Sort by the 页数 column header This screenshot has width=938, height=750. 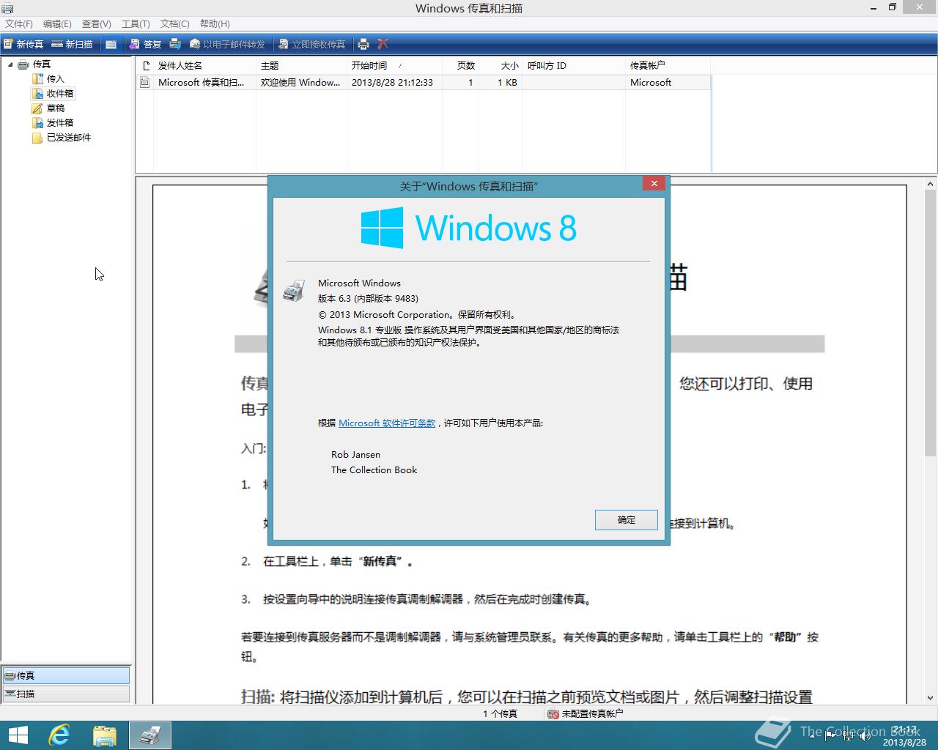(460, 65)
